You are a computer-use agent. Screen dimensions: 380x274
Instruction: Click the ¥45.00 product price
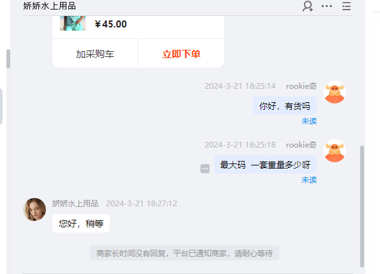110,24
